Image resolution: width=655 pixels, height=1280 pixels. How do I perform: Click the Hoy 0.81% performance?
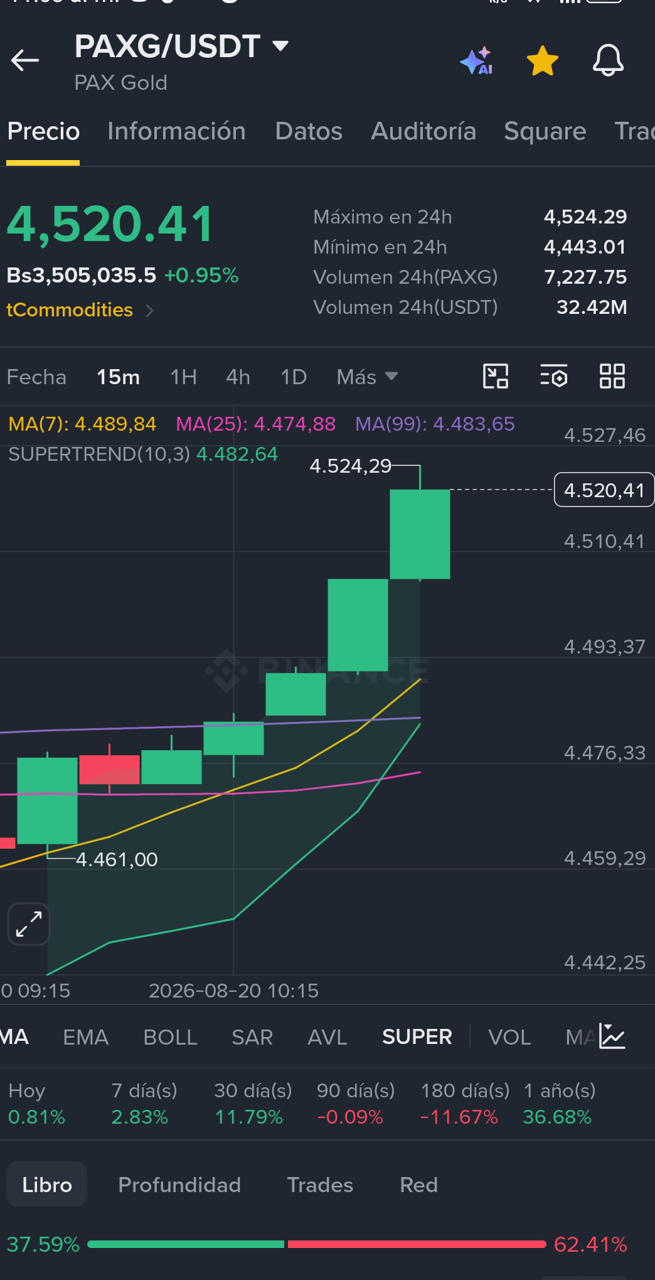coord(36,1104)
